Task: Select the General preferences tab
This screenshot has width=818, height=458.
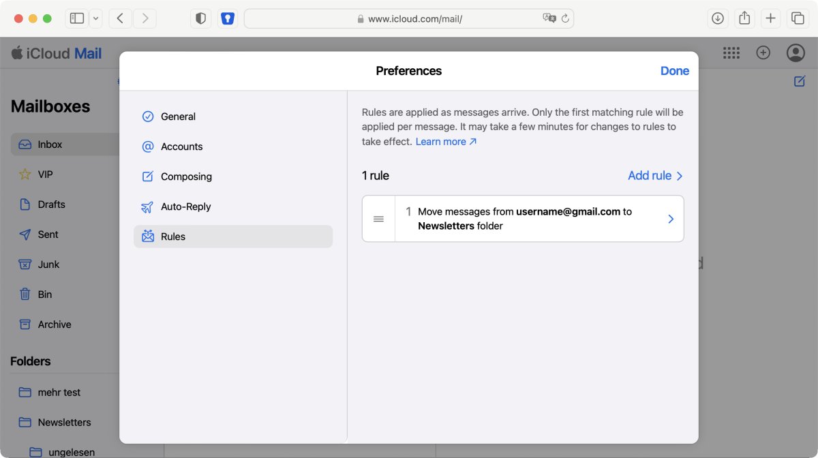Action: tap(178, 117)
